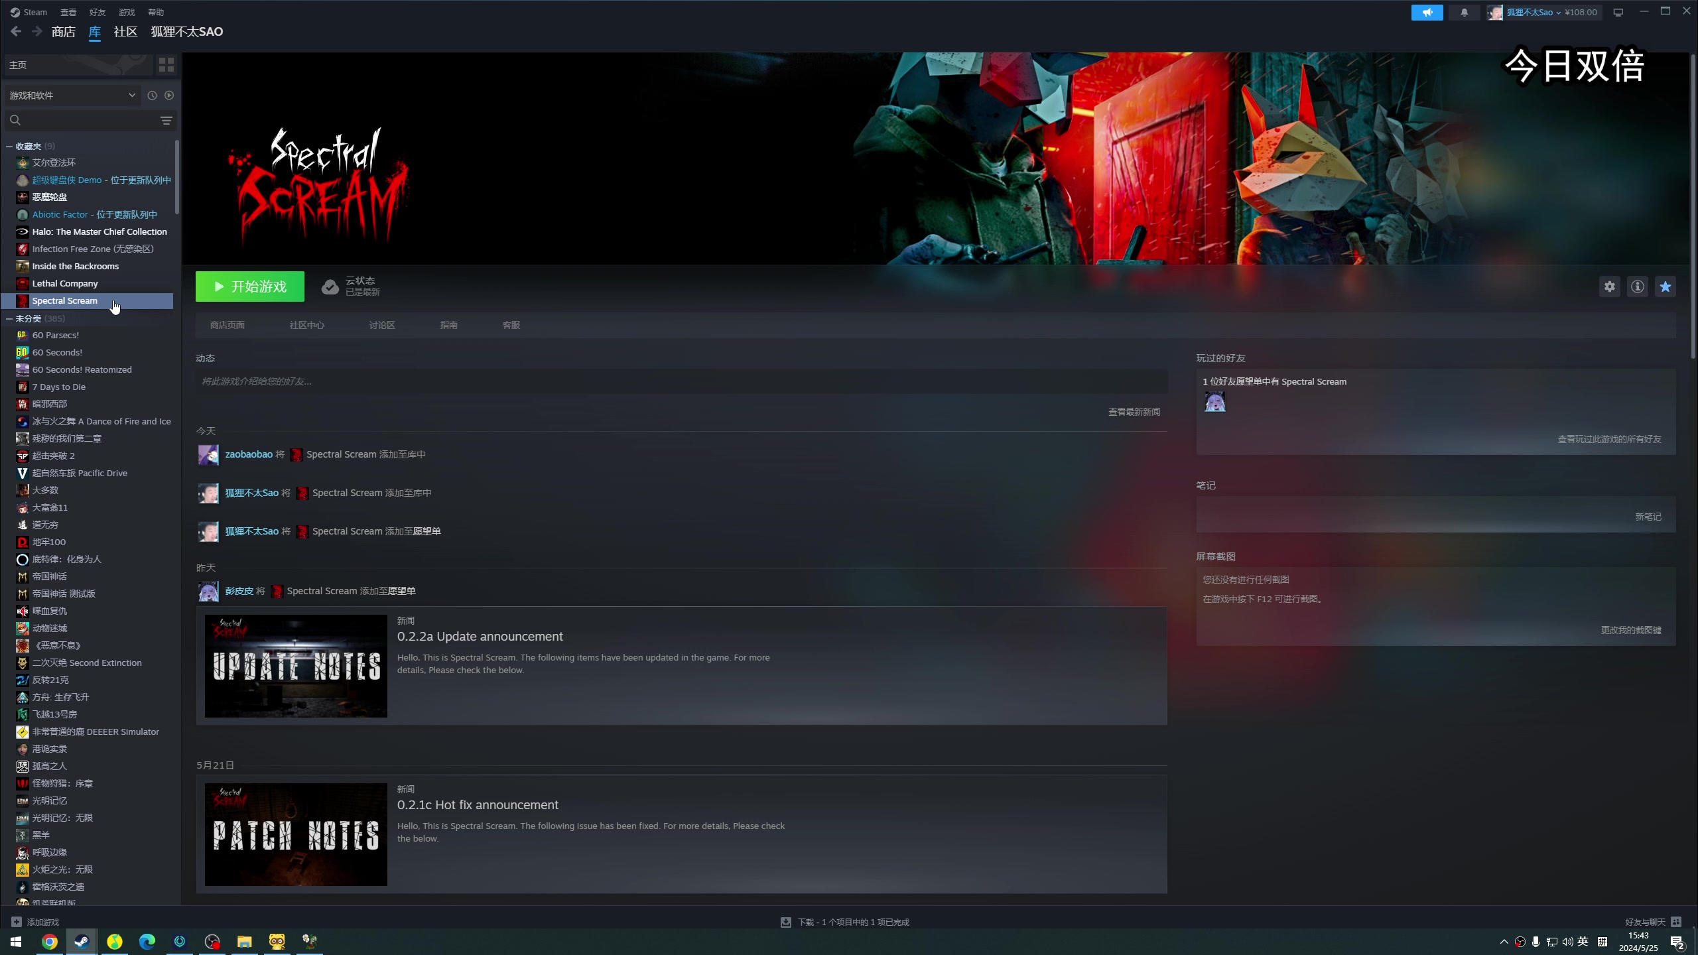The image size is (1698, 955).
Task: Open the 商店页面 sub-tab
Action: point(228,326)
